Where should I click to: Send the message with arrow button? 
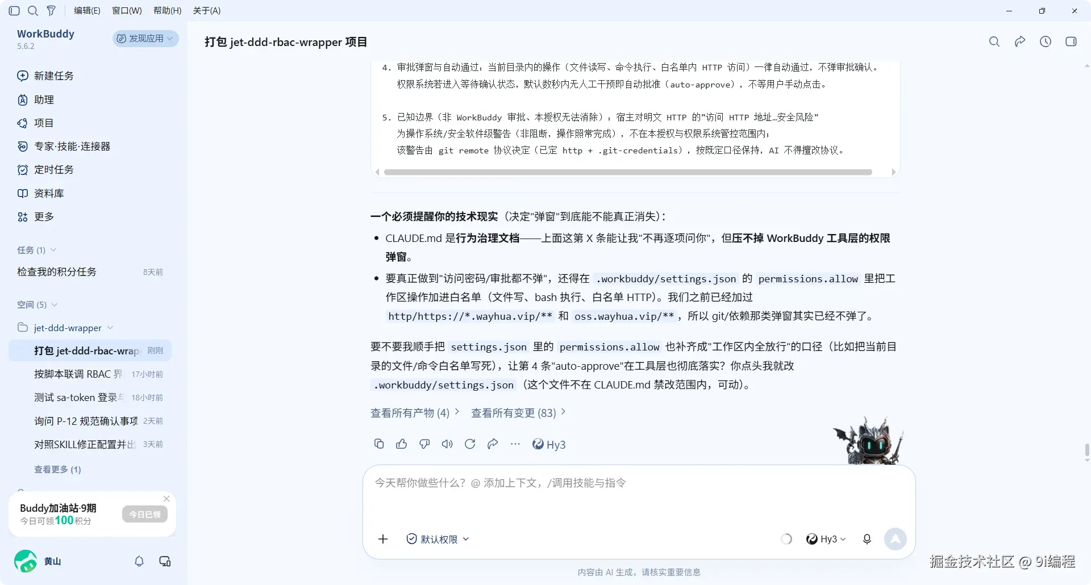pos(895,539)
